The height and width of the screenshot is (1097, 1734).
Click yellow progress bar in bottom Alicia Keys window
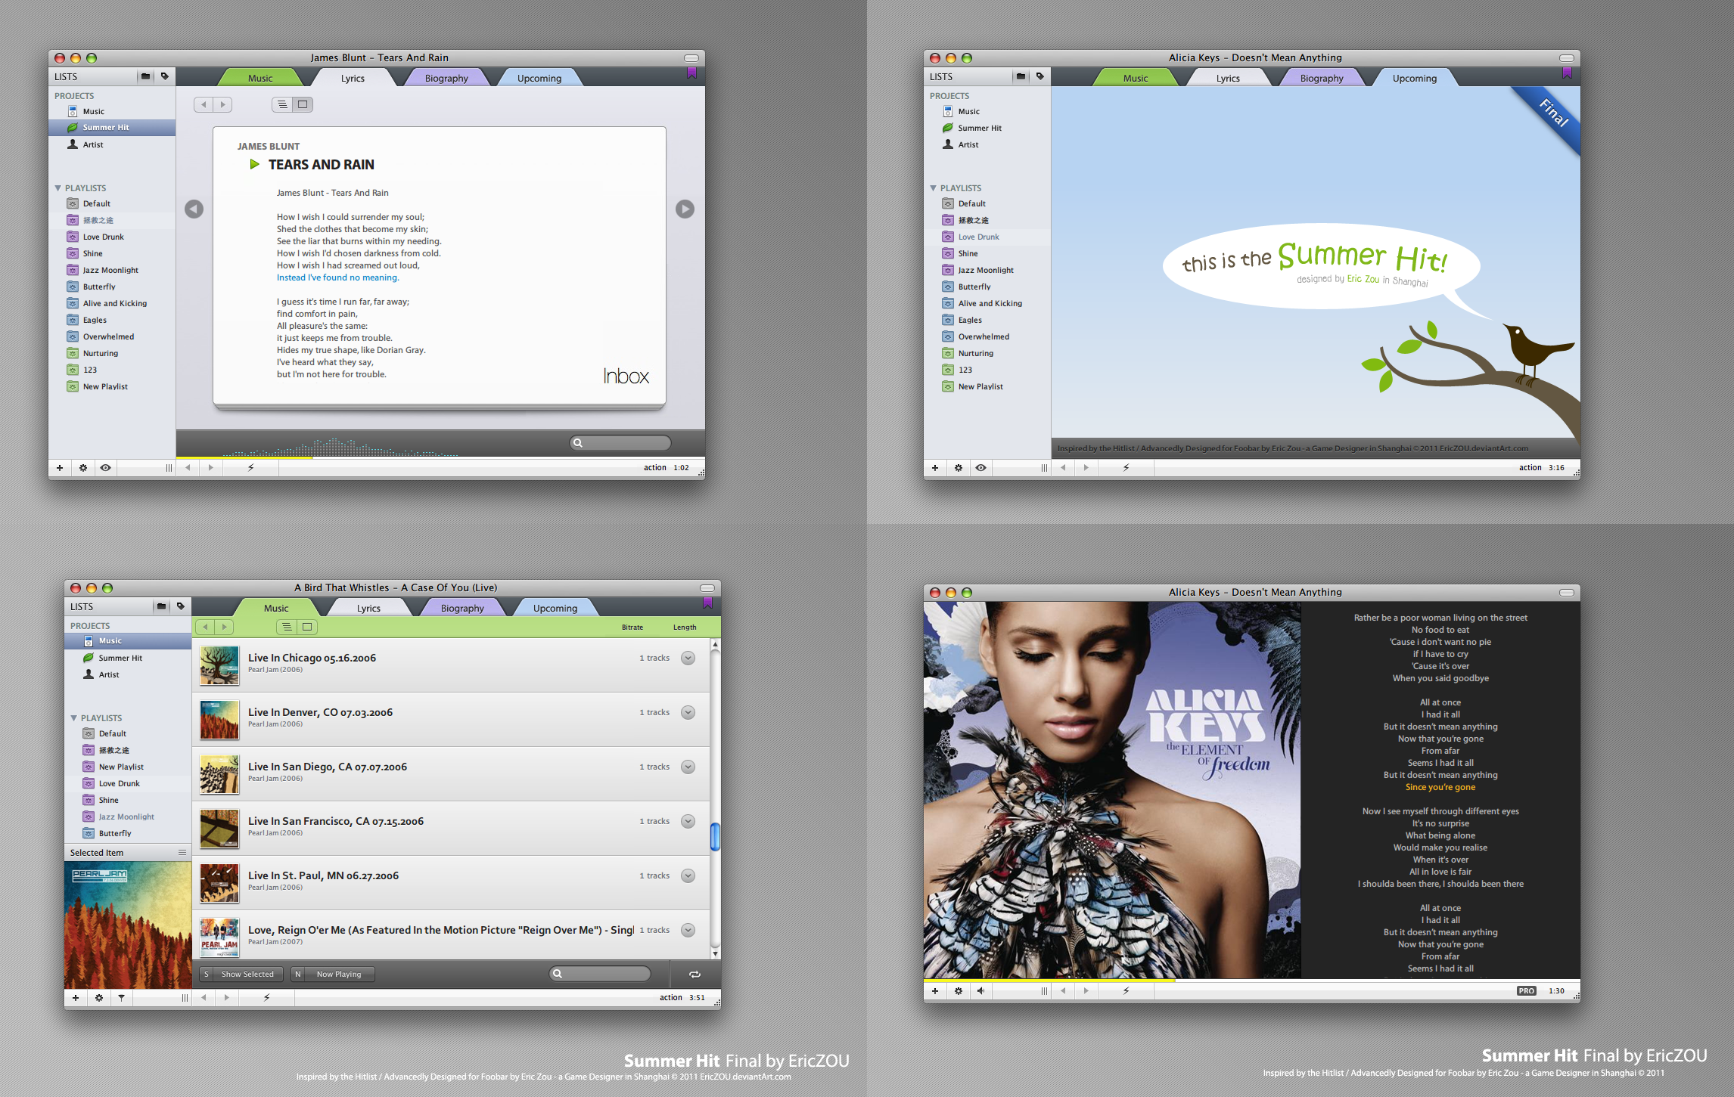point(1049,981)
